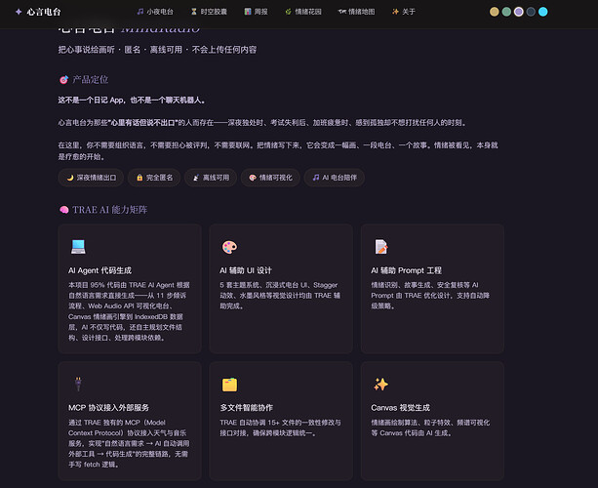Select the tan theme color swatch

coord(495,12)
